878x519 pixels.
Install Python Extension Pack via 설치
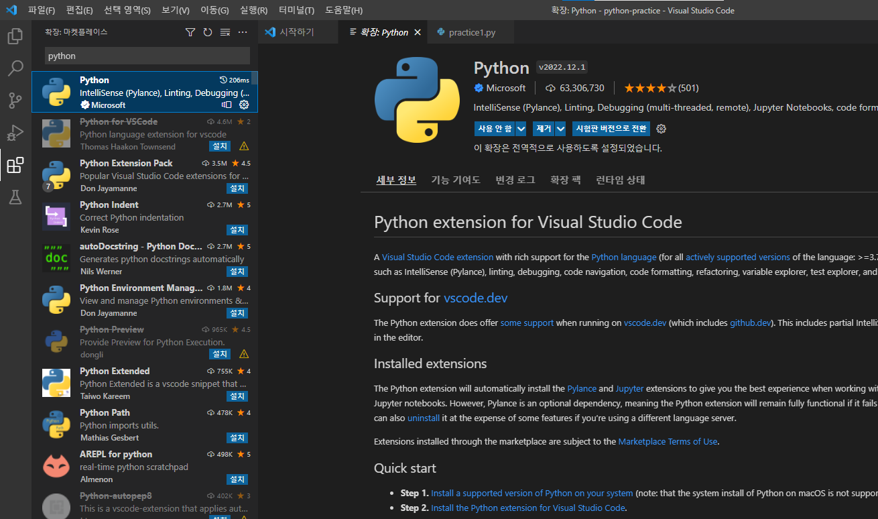click(x=237, y=188)
